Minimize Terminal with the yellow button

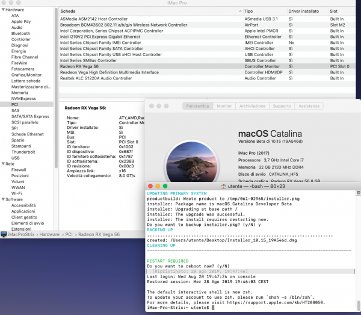pyautogui.click(x=158, y=187)
